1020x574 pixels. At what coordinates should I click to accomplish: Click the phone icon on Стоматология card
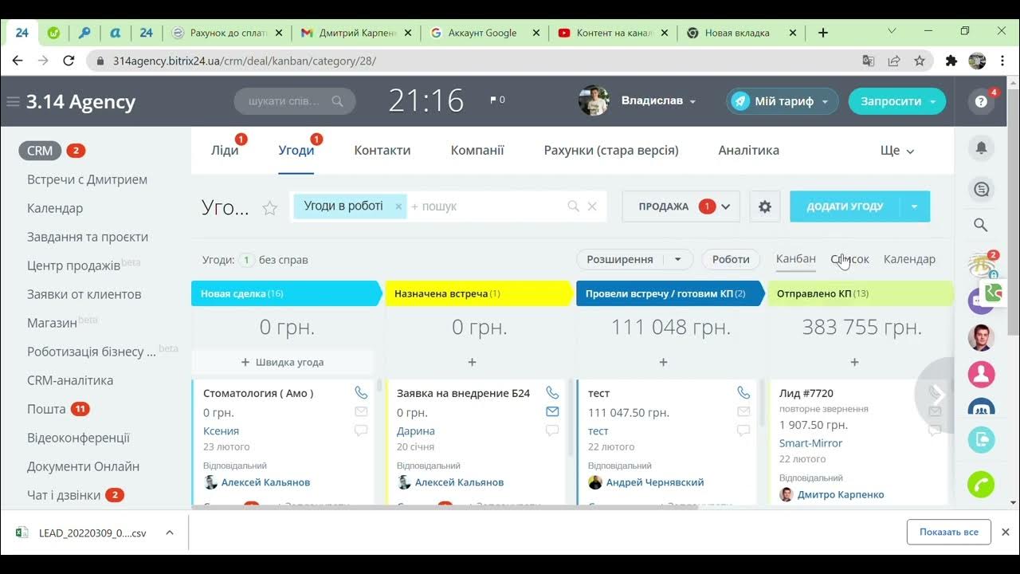pos(361,392)
